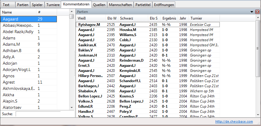Image resolution: width=261 pixels, height=126 pixels.
Task: Open the de.chessbase.com link
Action: pyautogui.click(x=234, y=122)
